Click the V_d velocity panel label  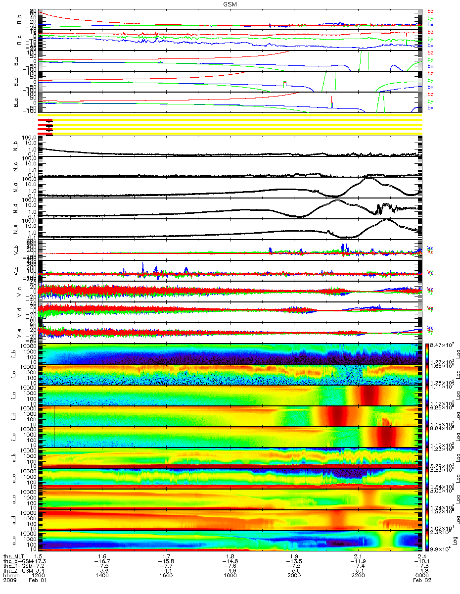(x=20, y=312)
